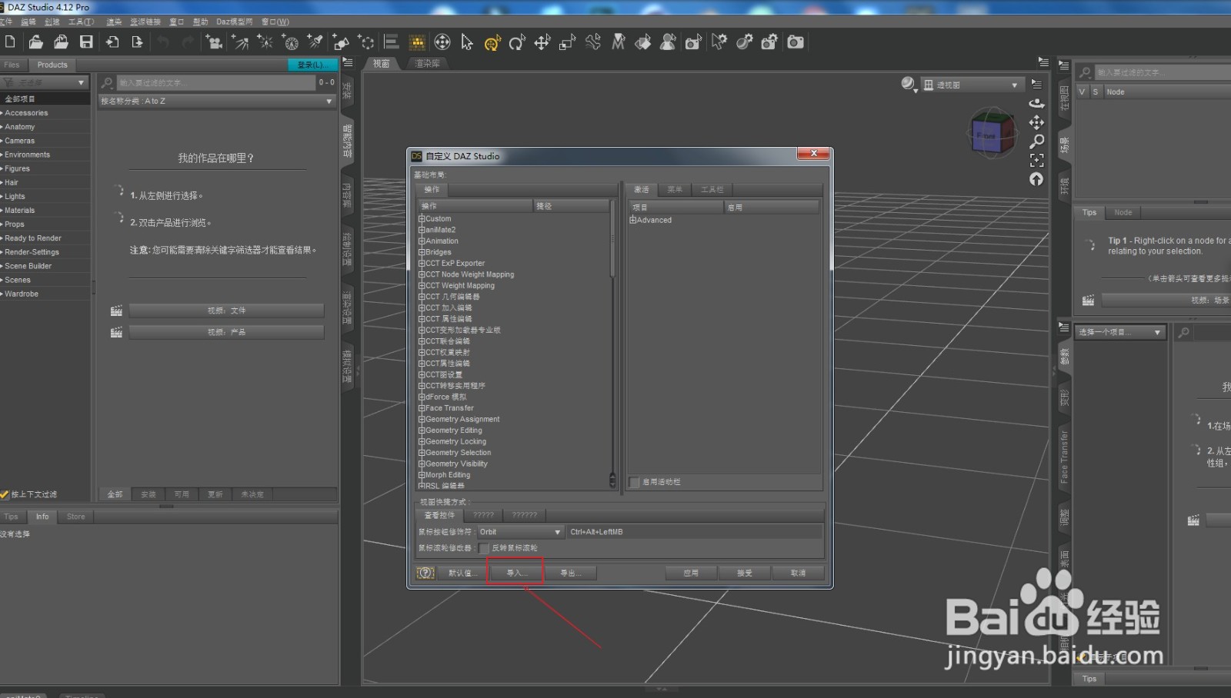Expand the Geometry Editing tree node

click(x=422, y=430)
